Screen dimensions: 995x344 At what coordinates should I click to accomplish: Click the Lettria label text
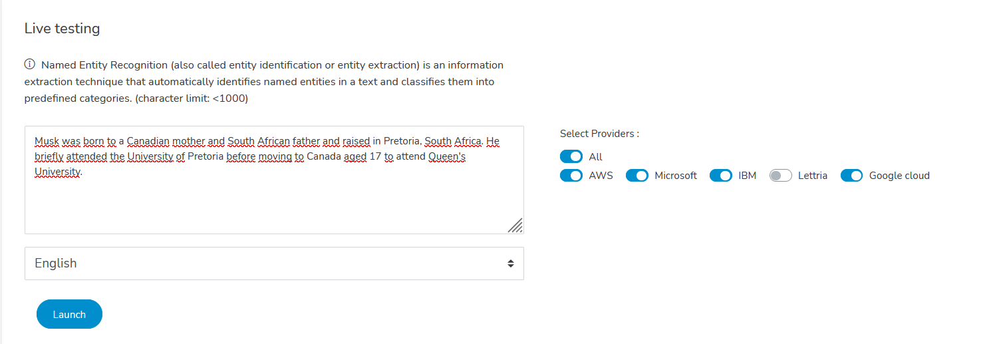[813, 176]
